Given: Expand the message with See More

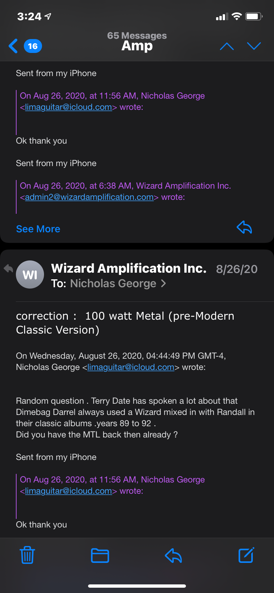Looking at the screenshot, I should pos(38,229).
